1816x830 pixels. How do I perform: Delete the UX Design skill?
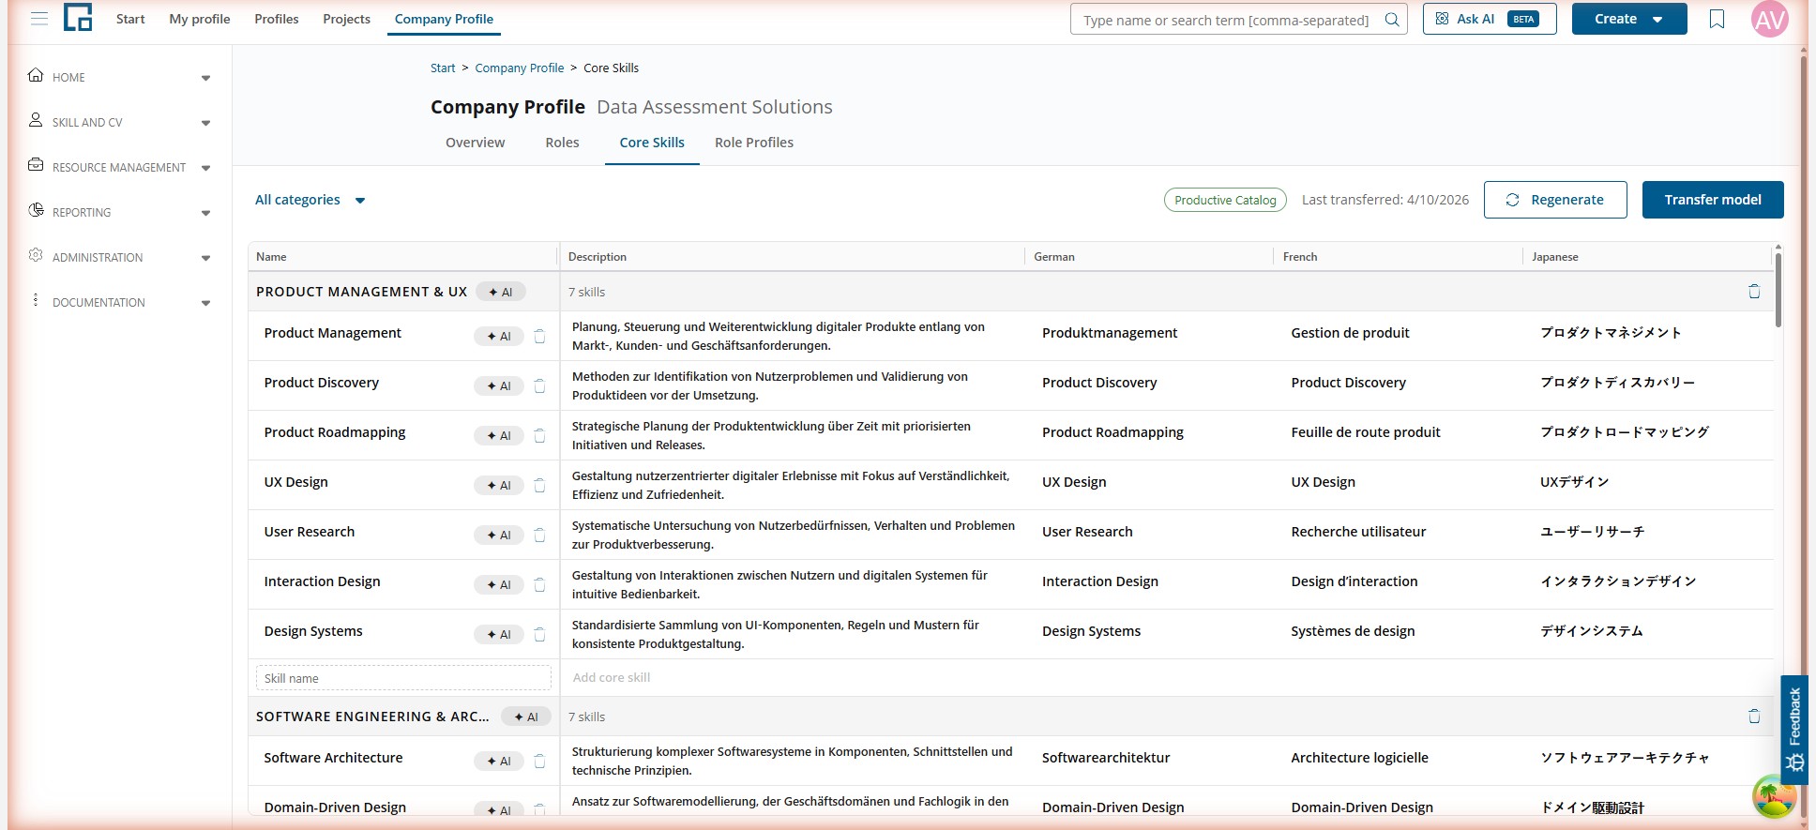(539, 485)
